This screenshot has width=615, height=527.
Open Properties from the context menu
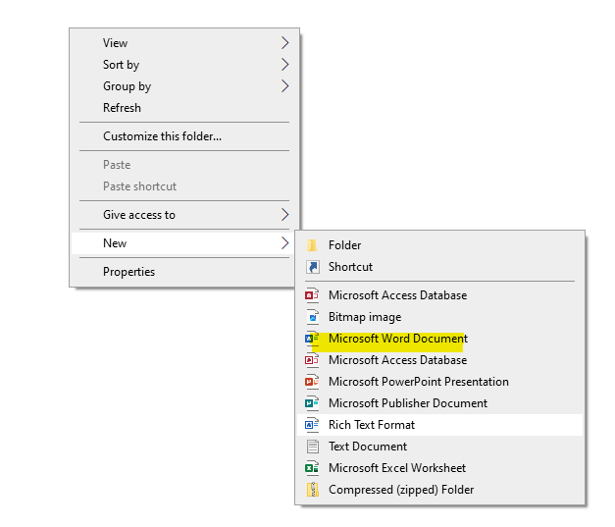pos(184,272)
